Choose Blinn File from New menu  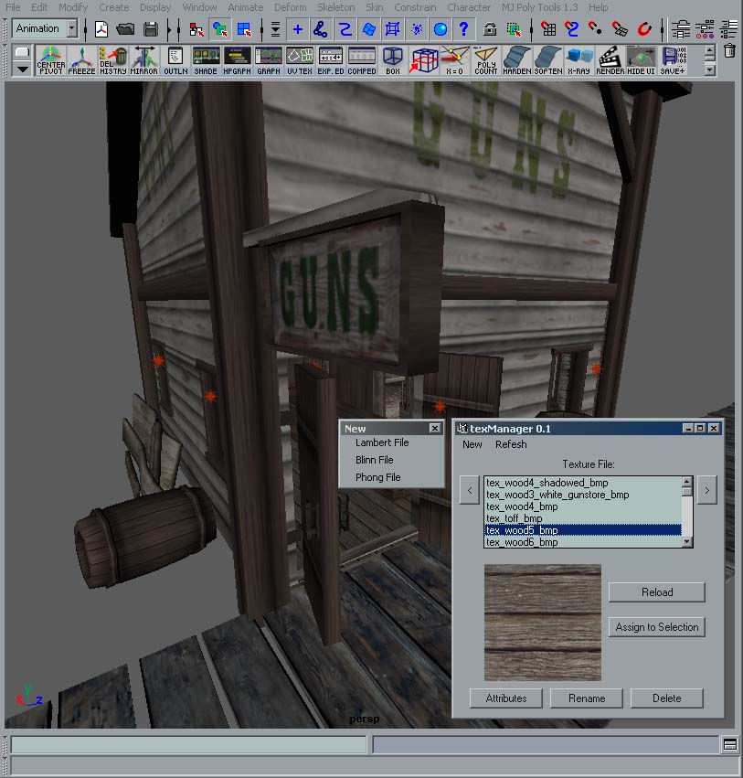(374, 460)
